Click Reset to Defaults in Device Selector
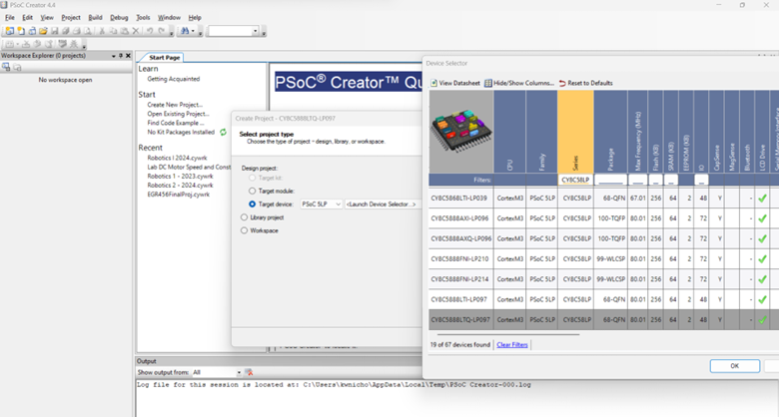The image size is (779, 417). (585, 83)
